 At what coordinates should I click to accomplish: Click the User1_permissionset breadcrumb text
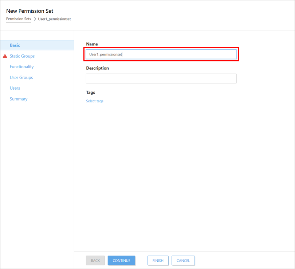54,19
